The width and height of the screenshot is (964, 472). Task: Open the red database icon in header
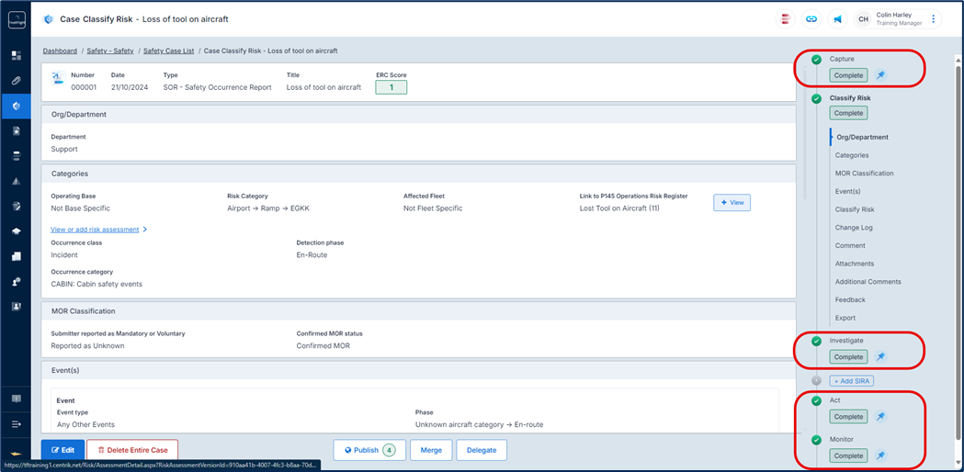[x=786, y=18]
